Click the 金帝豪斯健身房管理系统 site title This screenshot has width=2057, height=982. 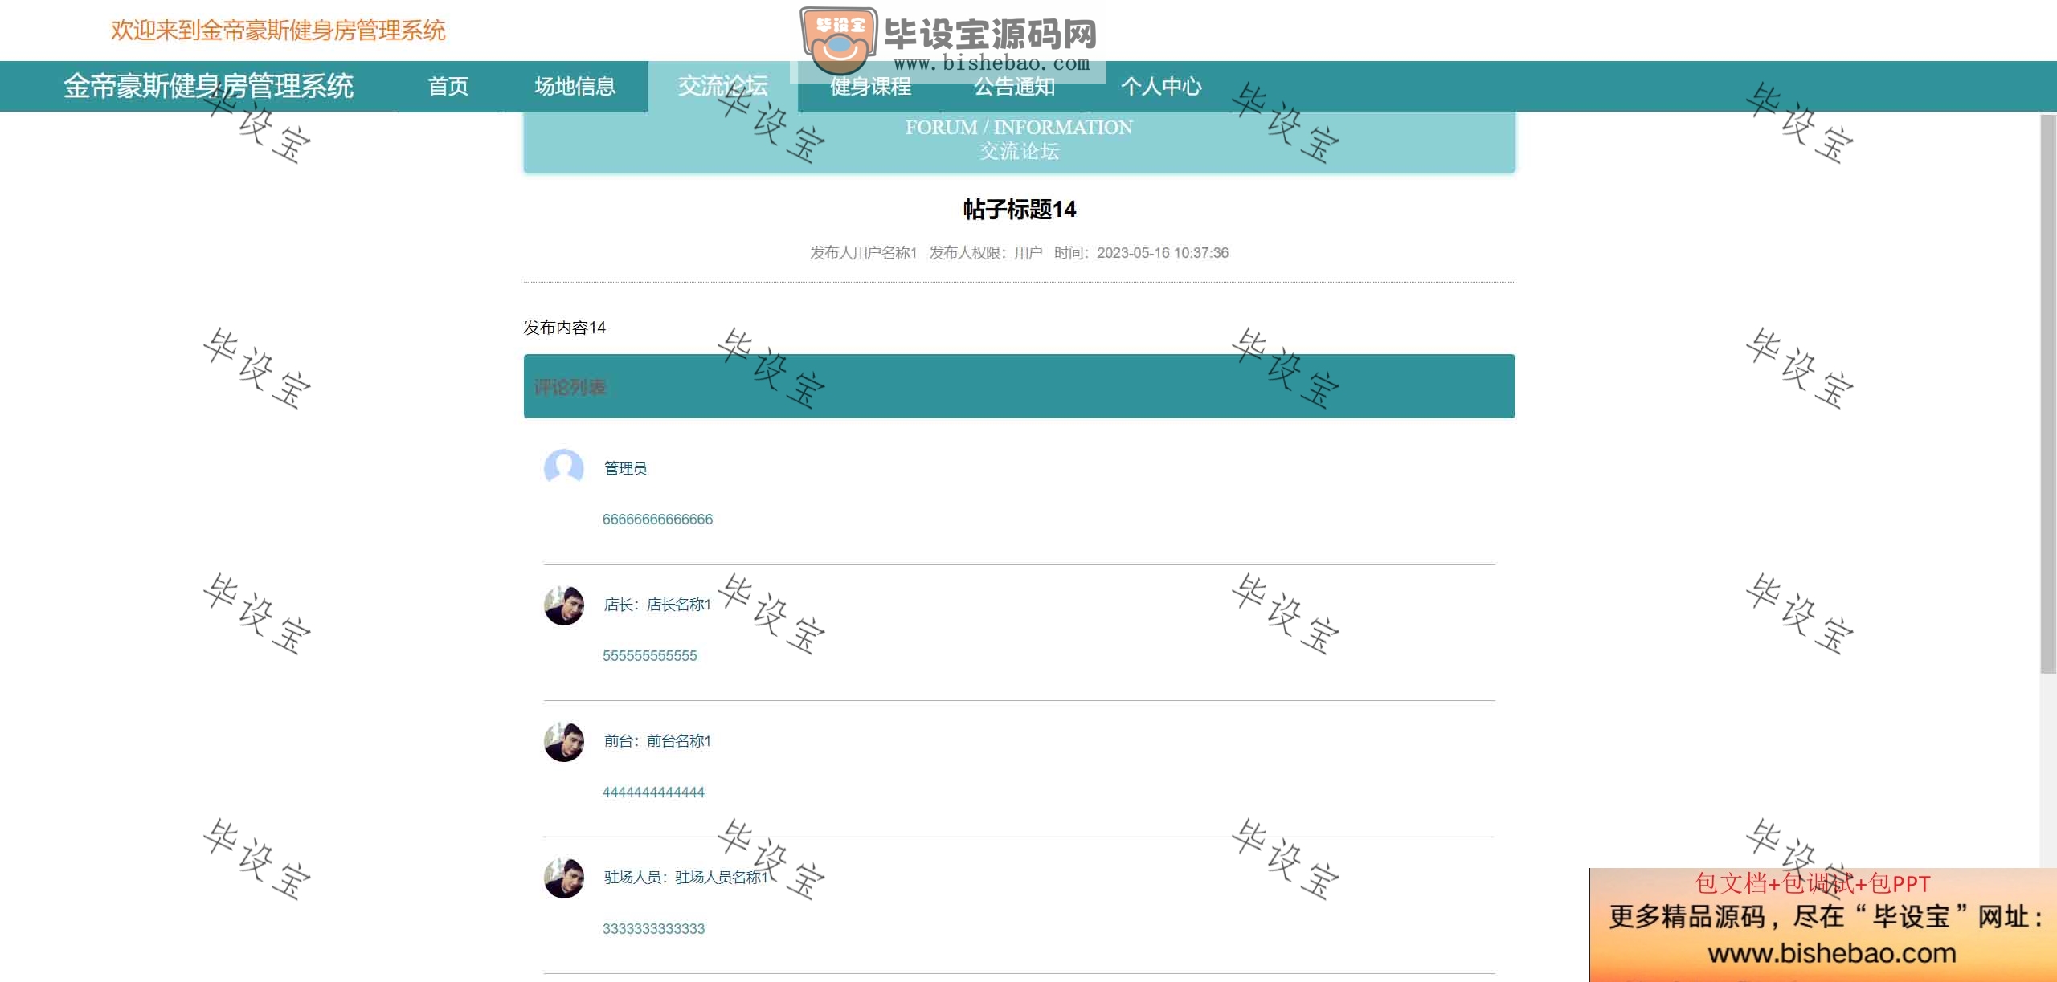point(208,86)
